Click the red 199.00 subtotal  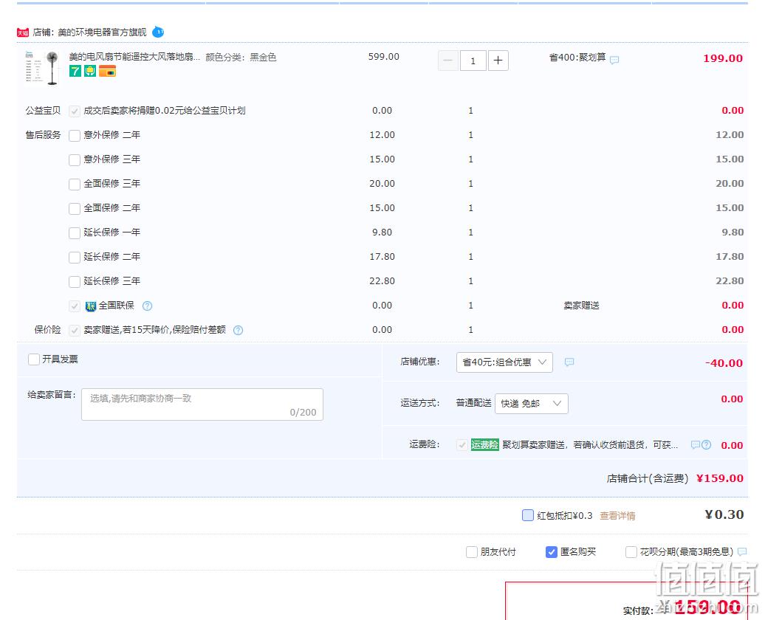(723, 58)
